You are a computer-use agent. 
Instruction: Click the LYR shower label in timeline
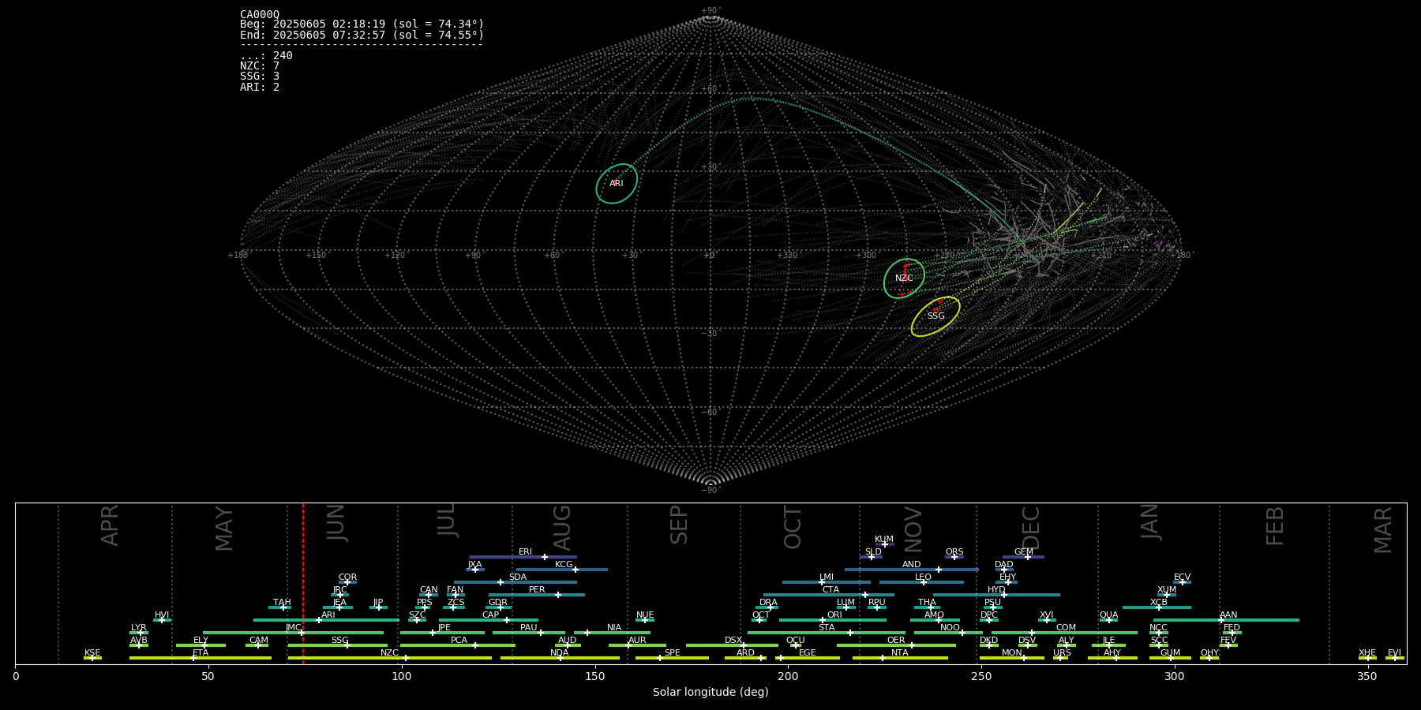pos(139,627)
